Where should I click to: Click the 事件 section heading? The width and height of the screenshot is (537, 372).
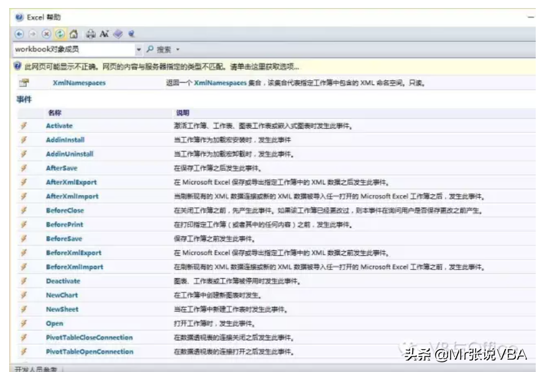coord(24,99)
